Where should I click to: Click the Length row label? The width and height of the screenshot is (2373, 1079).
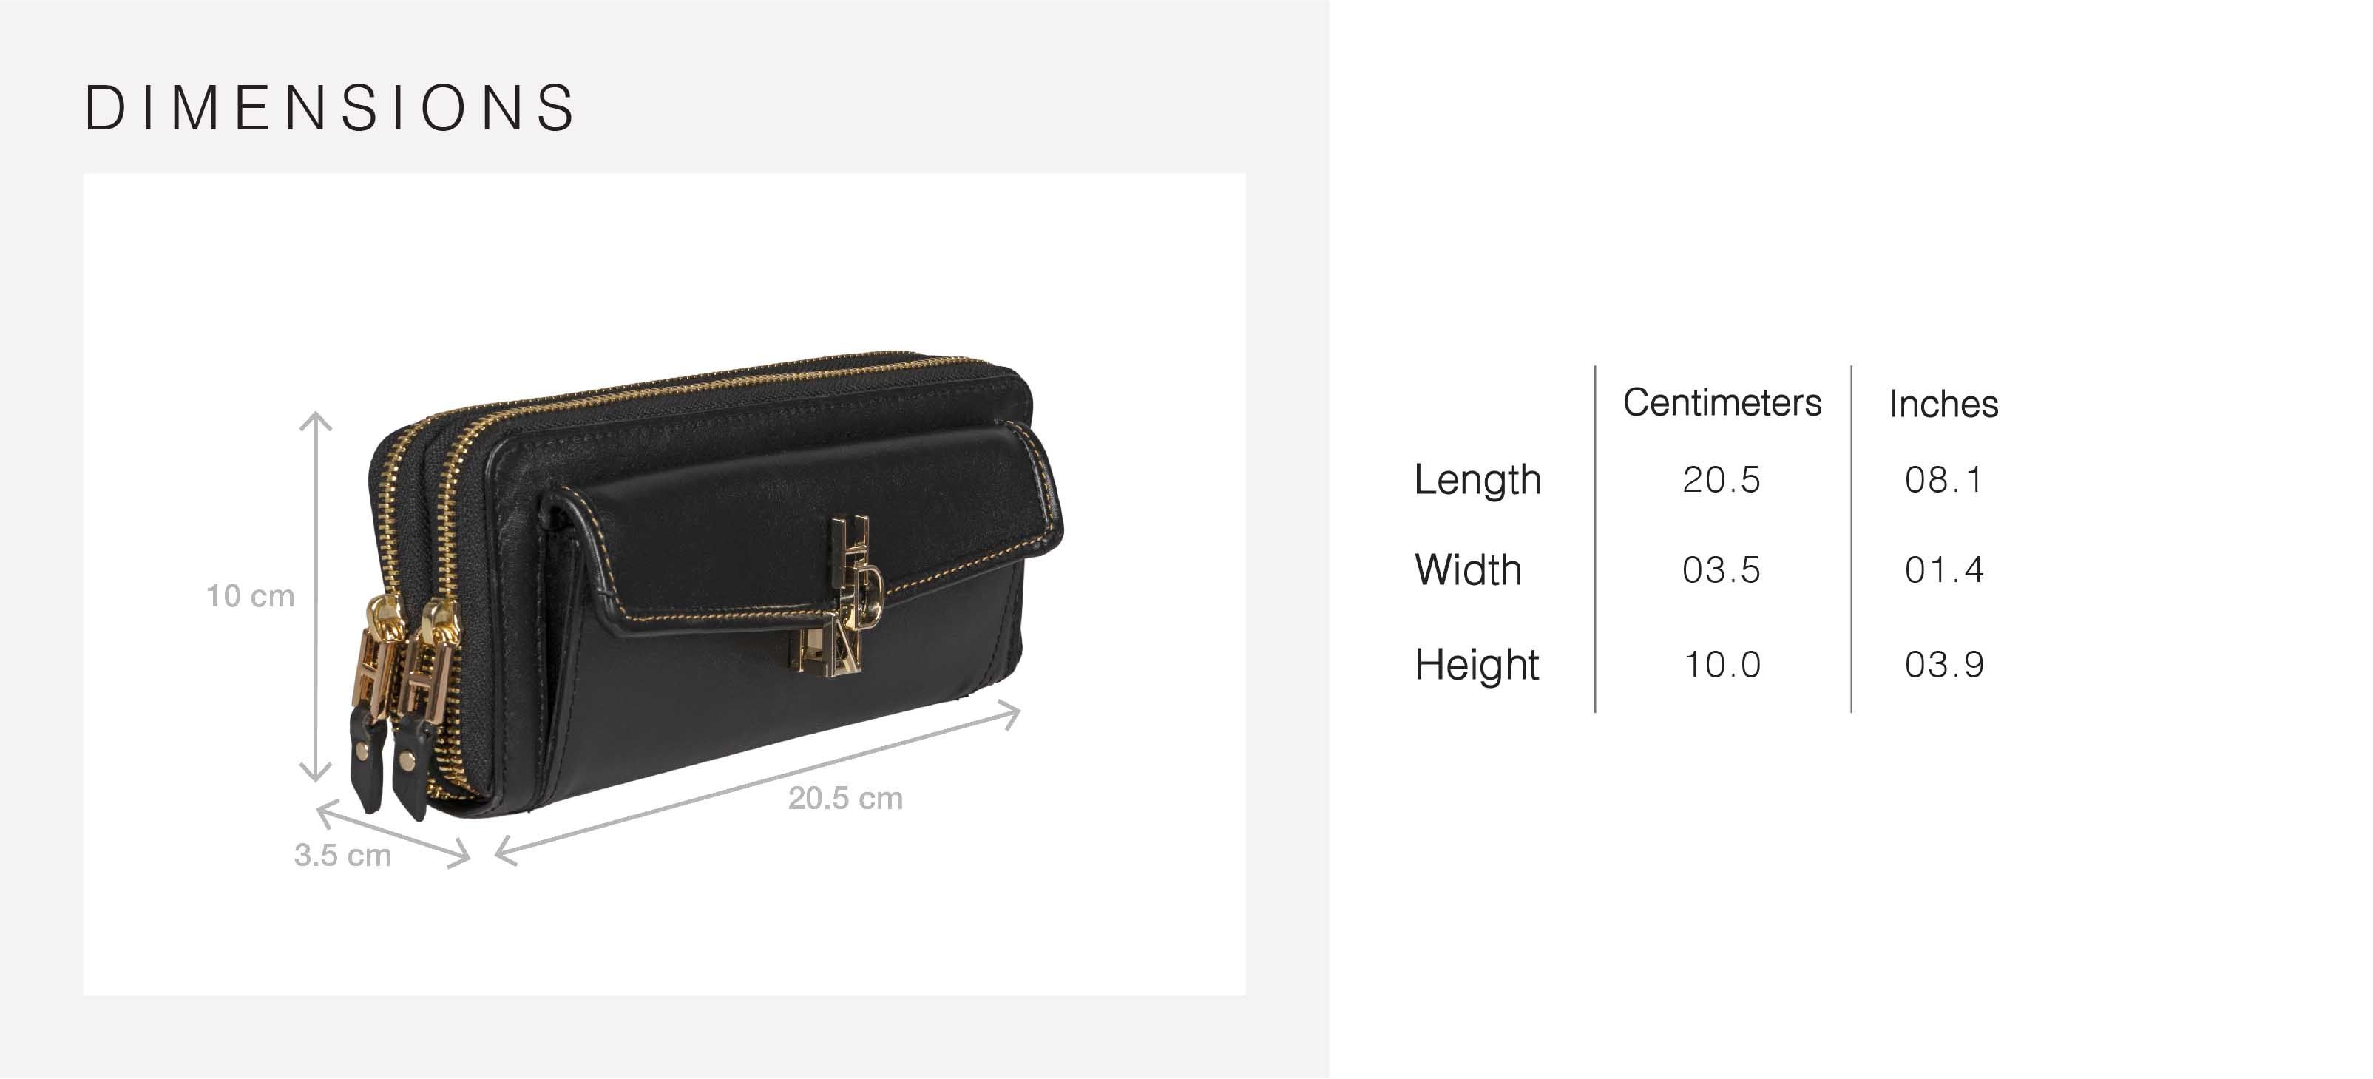tap(1477, 480)
